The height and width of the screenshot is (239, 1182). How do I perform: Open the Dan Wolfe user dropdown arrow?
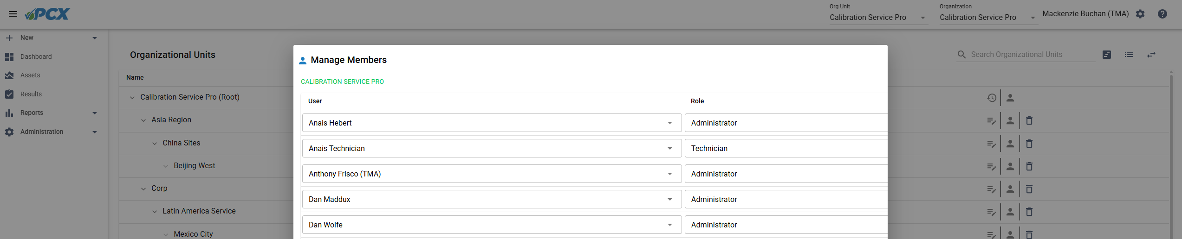click(670, 225)
